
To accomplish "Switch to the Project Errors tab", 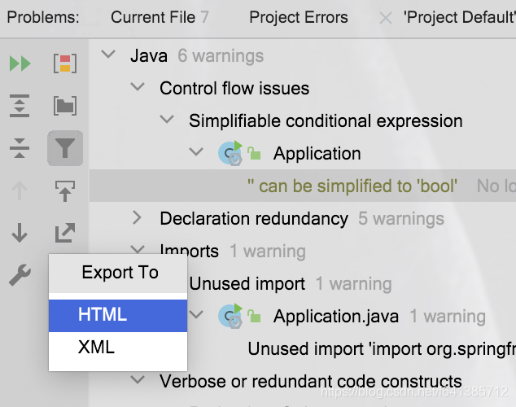I will pyautogui.click(x=298, y=17).
